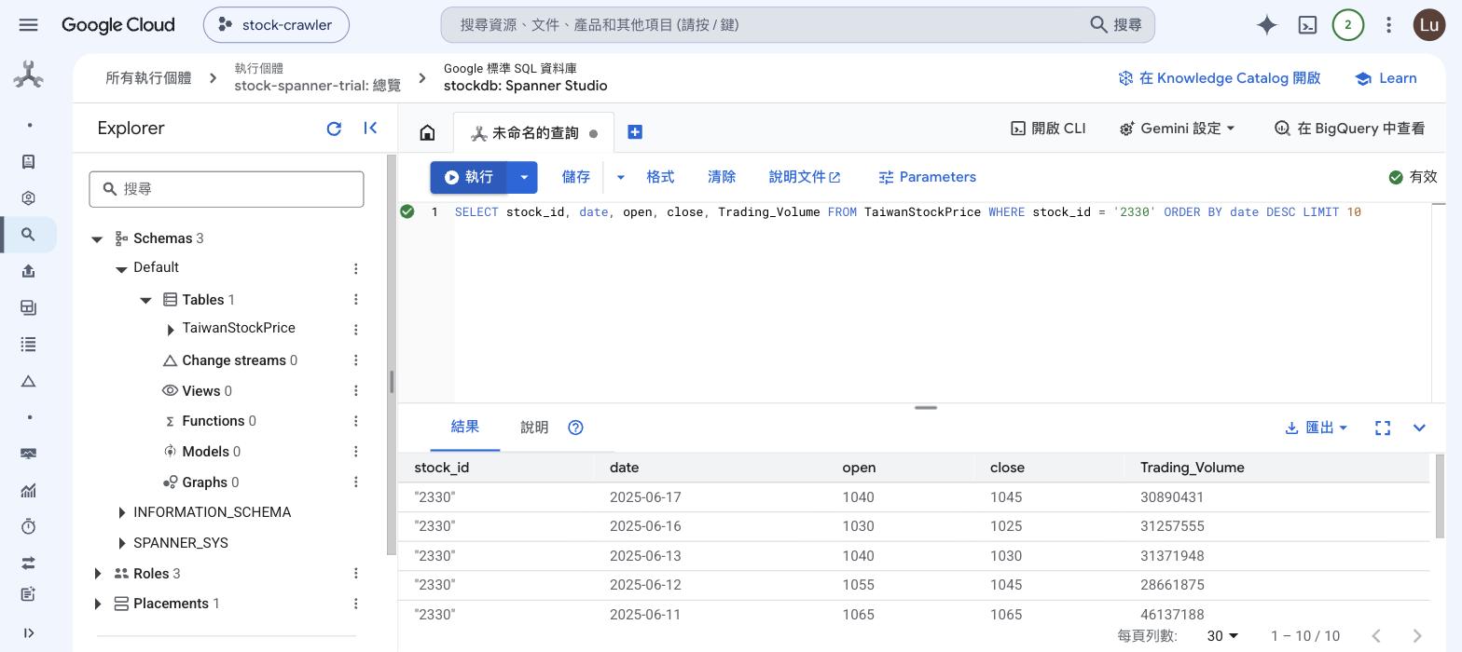Go to the Spanner Studio home tab

pyautogui.click(x=427, y=132)
